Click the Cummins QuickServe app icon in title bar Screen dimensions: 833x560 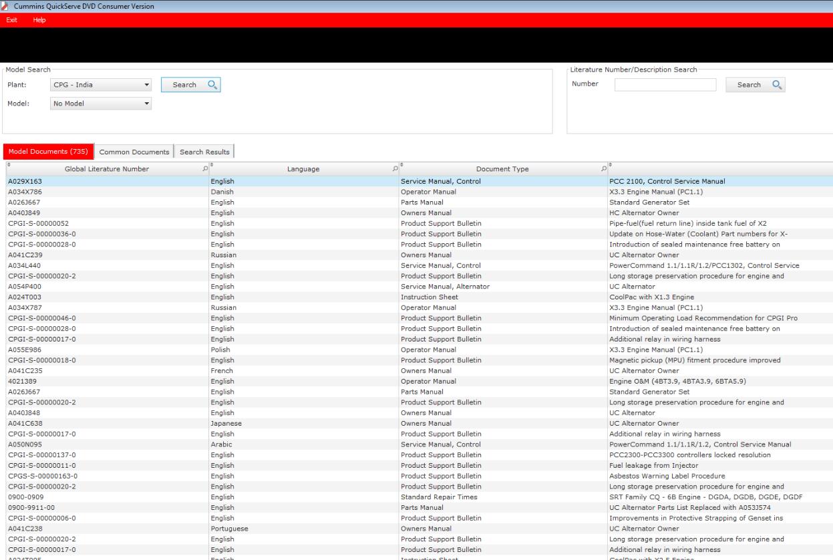[x=6, y=6]
